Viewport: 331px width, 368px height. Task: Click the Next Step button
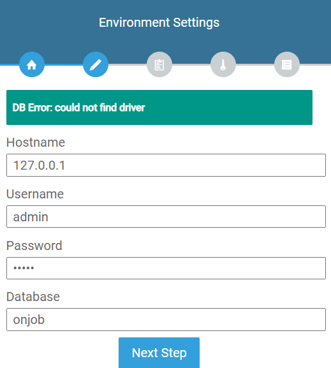point(159,353)
